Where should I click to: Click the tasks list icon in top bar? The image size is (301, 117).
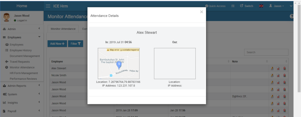(x=233, y=6)
